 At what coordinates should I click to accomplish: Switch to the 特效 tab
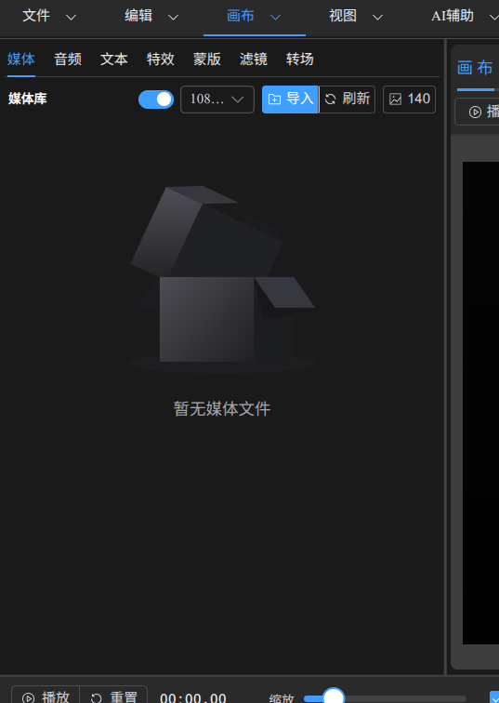pos(161,60)
